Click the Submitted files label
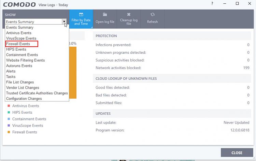This screenshot has width=256, height=161. coord(109,103)
